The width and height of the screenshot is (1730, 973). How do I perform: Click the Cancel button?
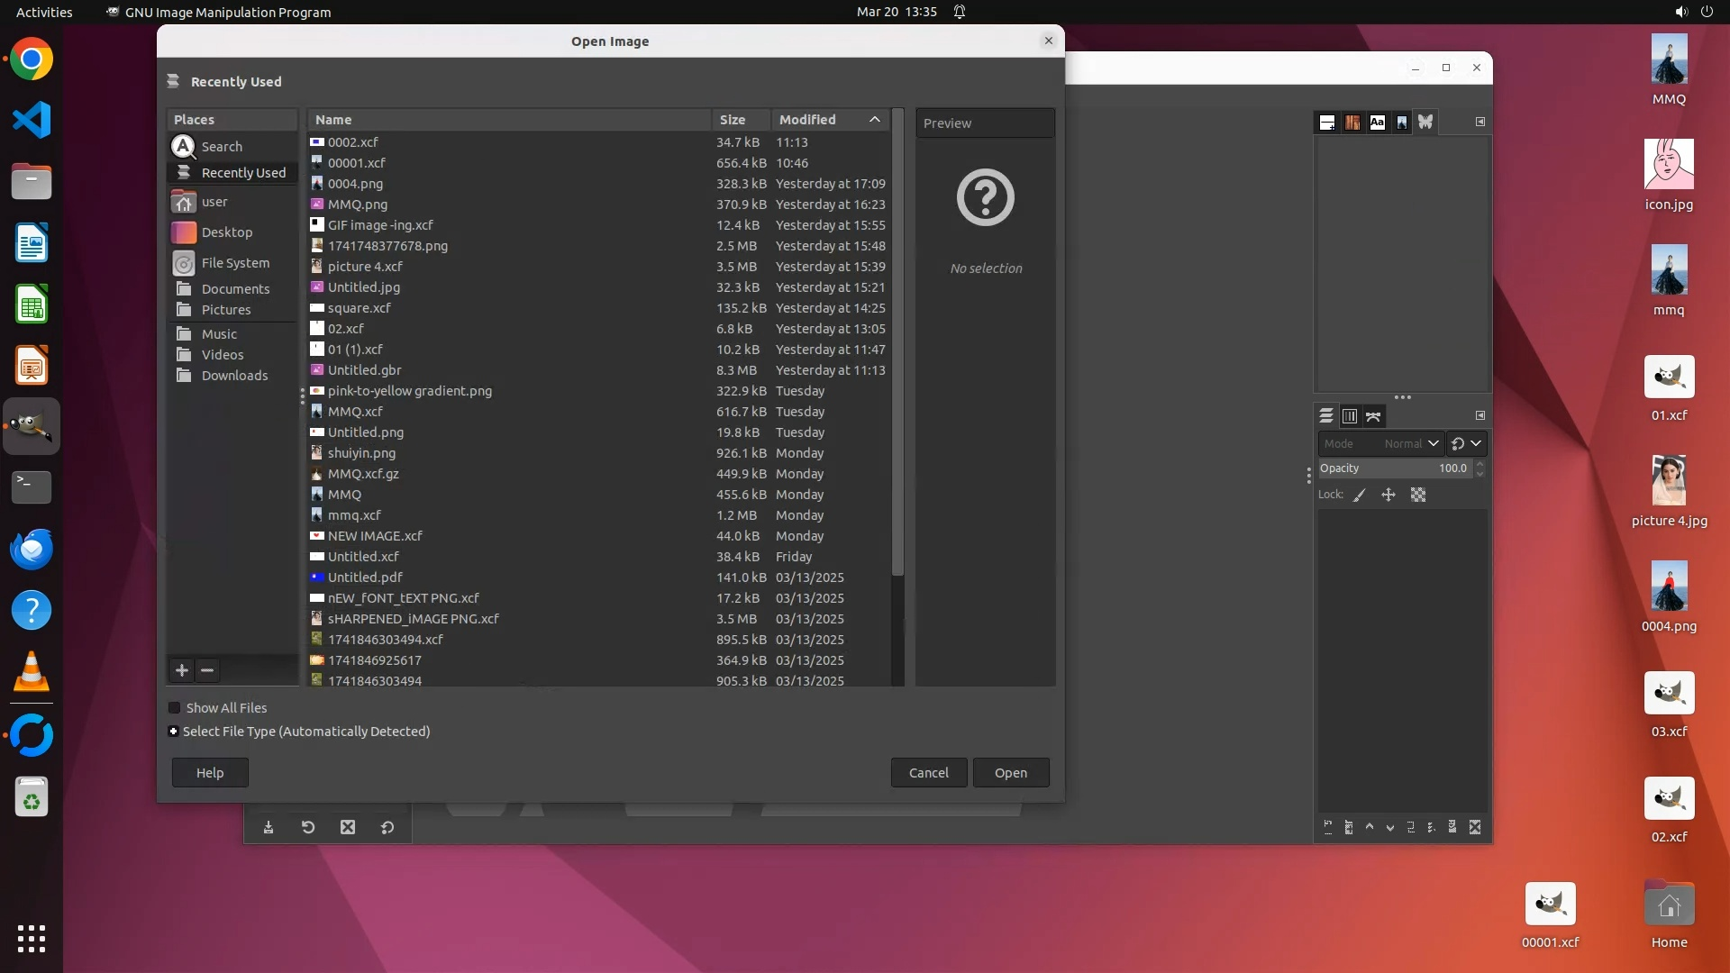coord(928,773)
